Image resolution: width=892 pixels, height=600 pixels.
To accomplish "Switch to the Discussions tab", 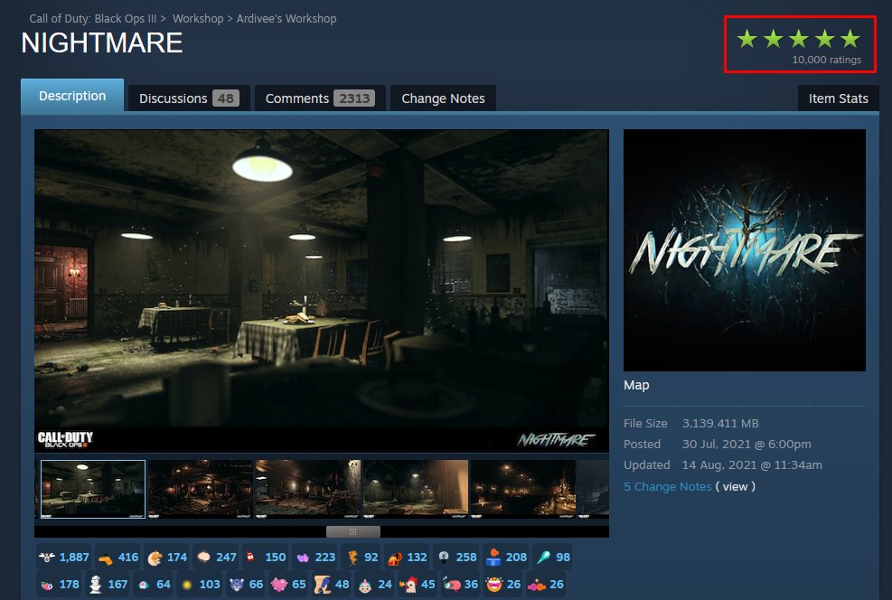I will point(189,98).
